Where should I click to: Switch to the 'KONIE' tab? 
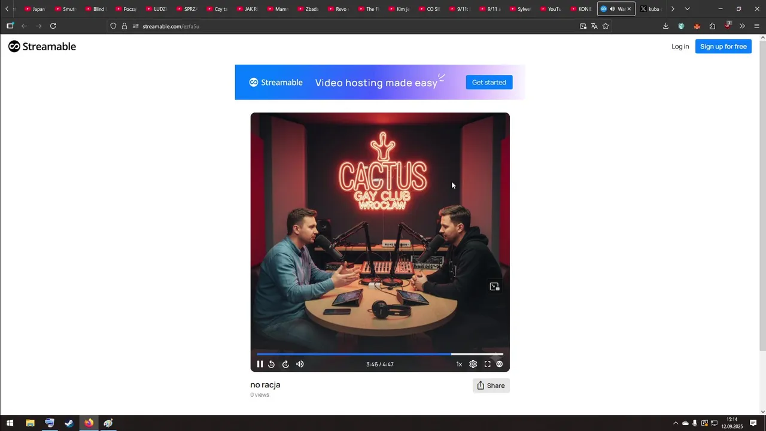[581, 9]
